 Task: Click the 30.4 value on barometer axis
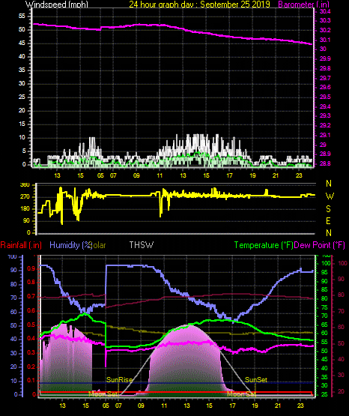pyautogui.click(x=325, y=11)
